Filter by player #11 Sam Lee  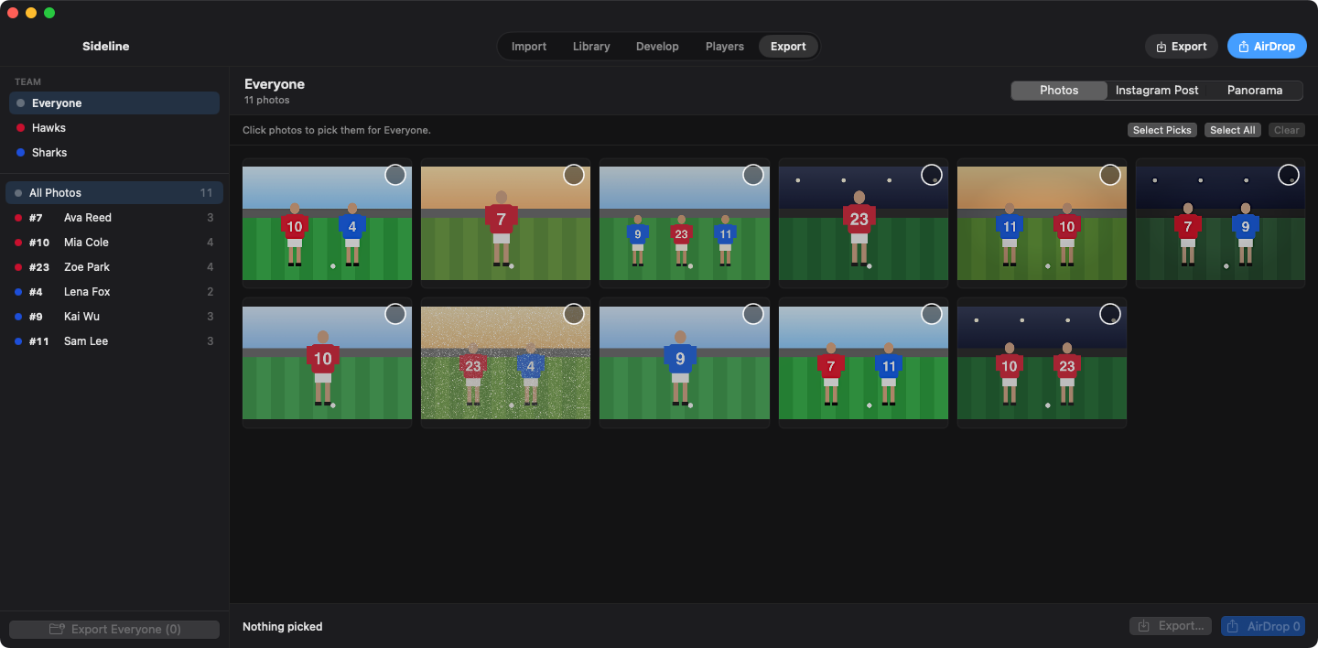pyautogui.click(x=114, y=341)
